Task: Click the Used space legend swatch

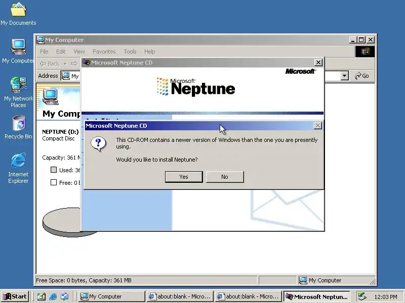Action: pyautogui.click(x=54, y=170)
